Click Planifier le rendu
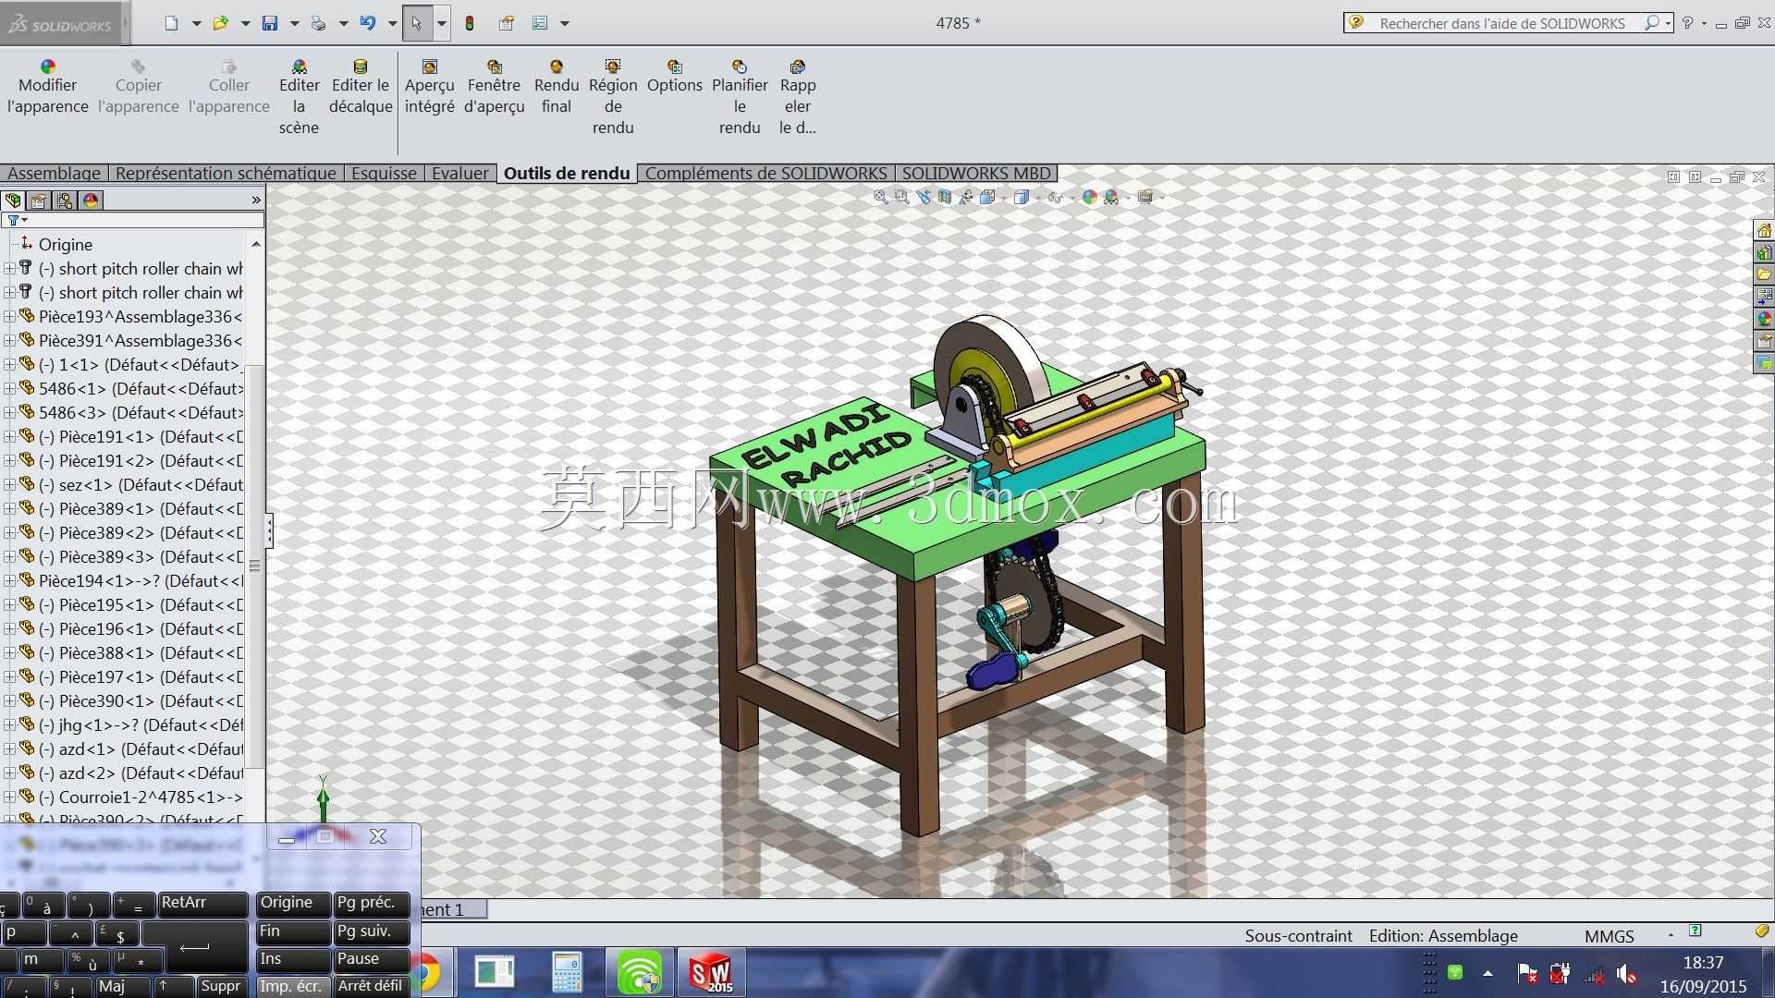 [740, 97]
